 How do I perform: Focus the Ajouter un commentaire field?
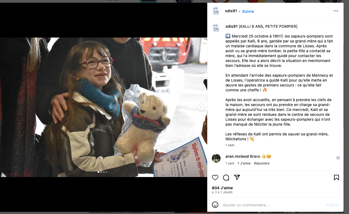pos(273,205)
